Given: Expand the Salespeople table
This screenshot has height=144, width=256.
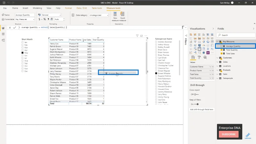Looking at the screenshot, I should 217,78.
